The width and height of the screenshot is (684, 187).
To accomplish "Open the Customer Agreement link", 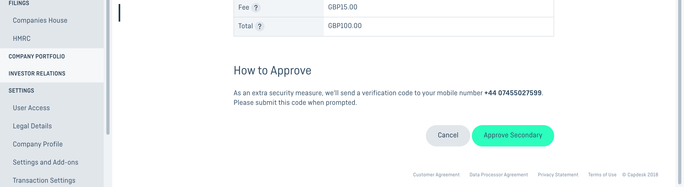I will (436, 175).
